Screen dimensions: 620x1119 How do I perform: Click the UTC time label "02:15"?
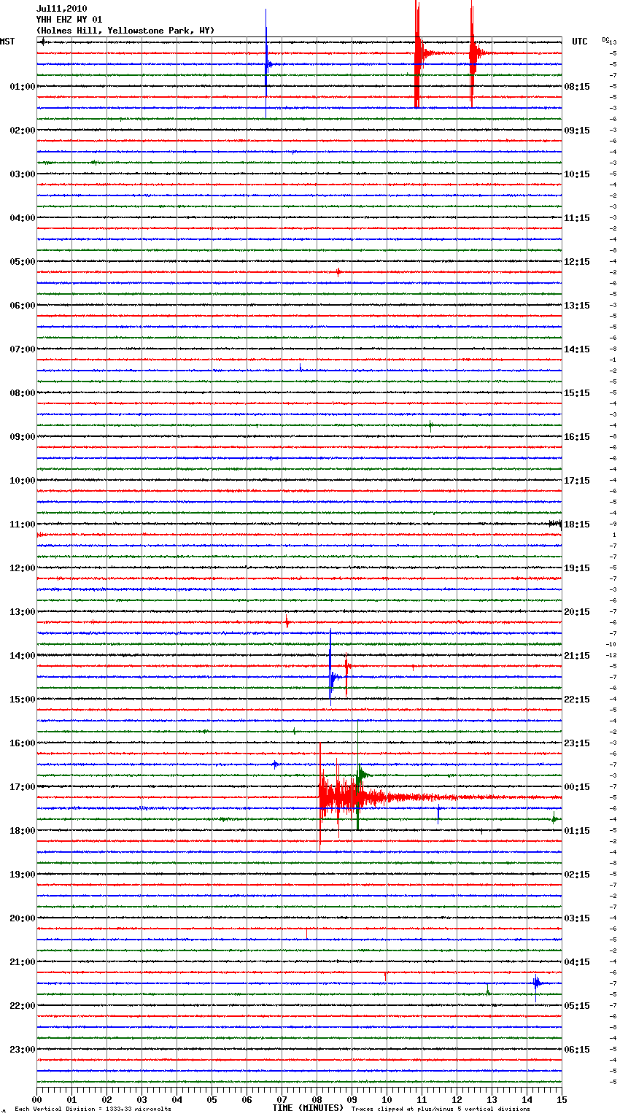(x=577, y=874)
